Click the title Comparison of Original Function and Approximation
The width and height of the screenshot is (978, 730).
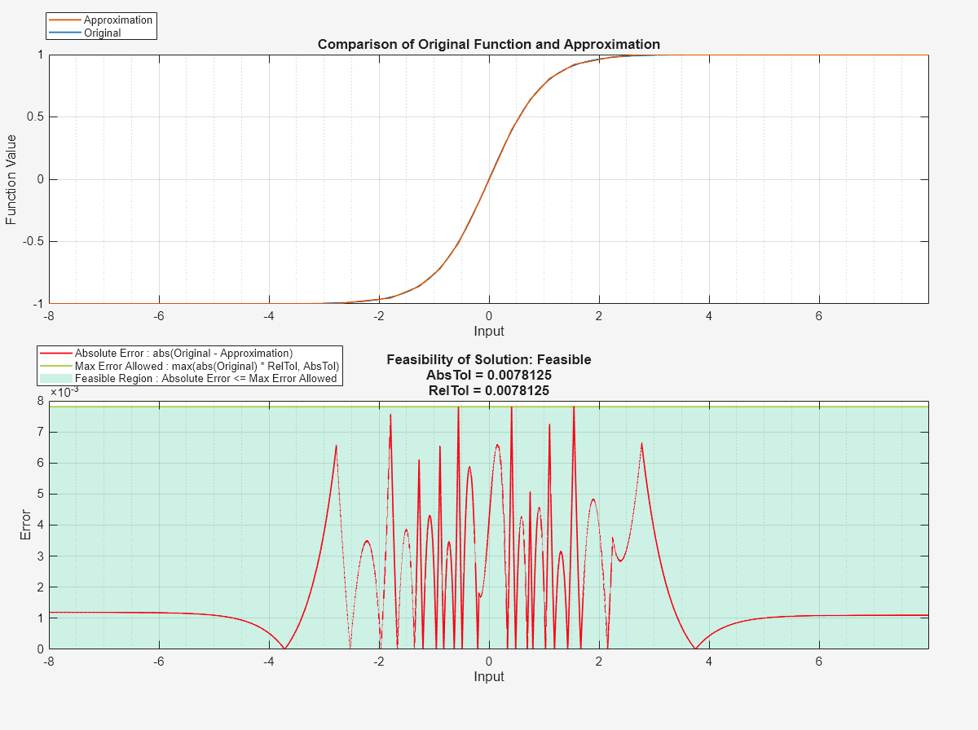pyautogui.click(x=489, y=45)
